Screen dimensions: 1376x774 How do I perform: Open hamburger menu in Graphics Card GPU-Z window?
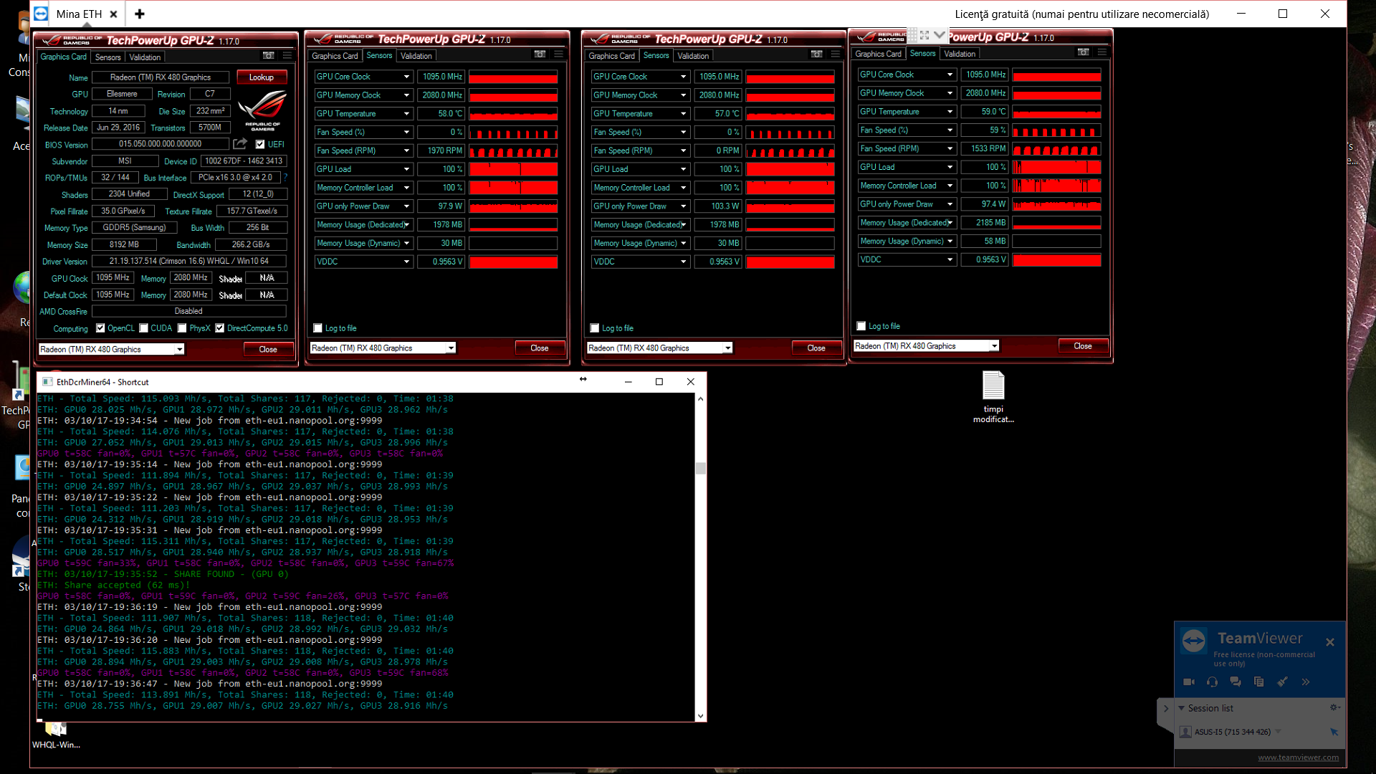point(287,55)
